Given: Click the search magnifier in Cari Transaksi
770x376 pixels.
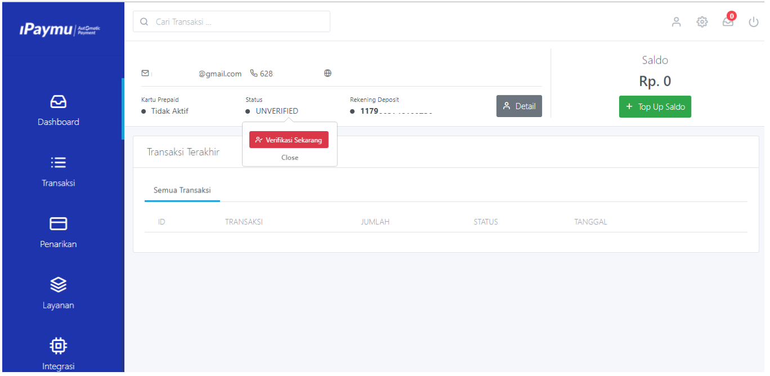Looking at the screenshot, I should [x=144, y=21].
